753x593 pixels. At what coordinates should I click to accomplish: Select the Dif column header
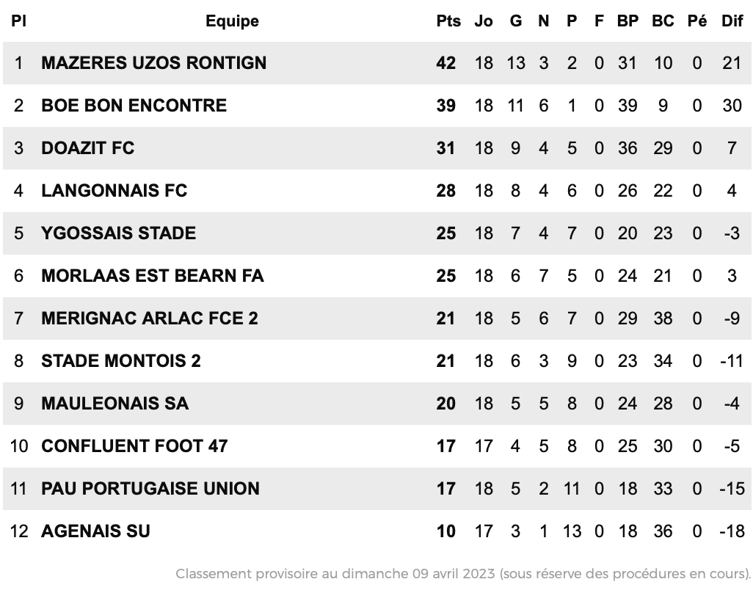(732, 21)
